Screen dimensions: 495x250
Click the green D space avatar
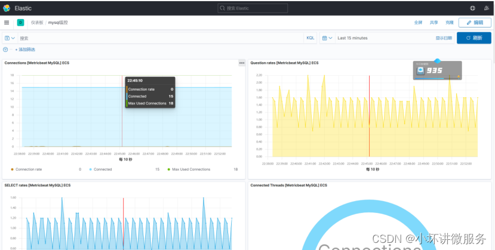(20, 23)
